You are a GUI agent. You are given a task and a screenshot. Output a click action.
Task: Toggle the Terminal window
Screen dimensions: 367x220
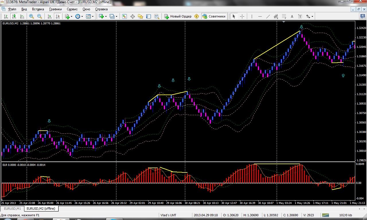click(x=149, y=16)
